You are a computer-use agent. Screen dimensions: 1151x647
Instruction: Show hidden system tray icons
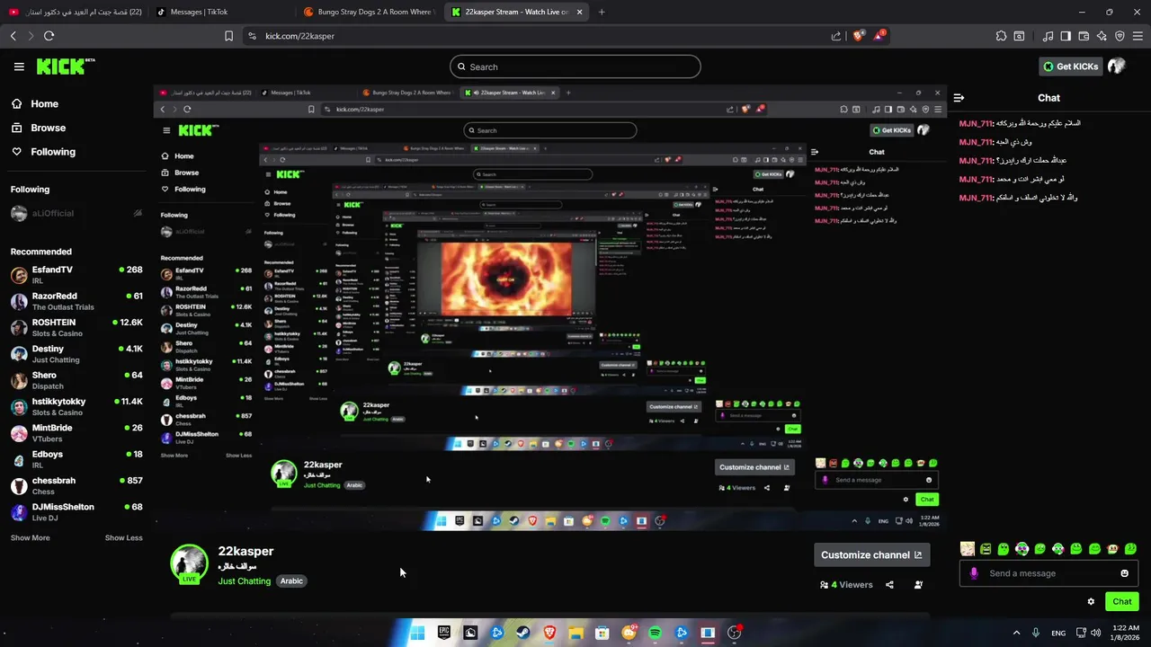click(x=1017, y=633)
